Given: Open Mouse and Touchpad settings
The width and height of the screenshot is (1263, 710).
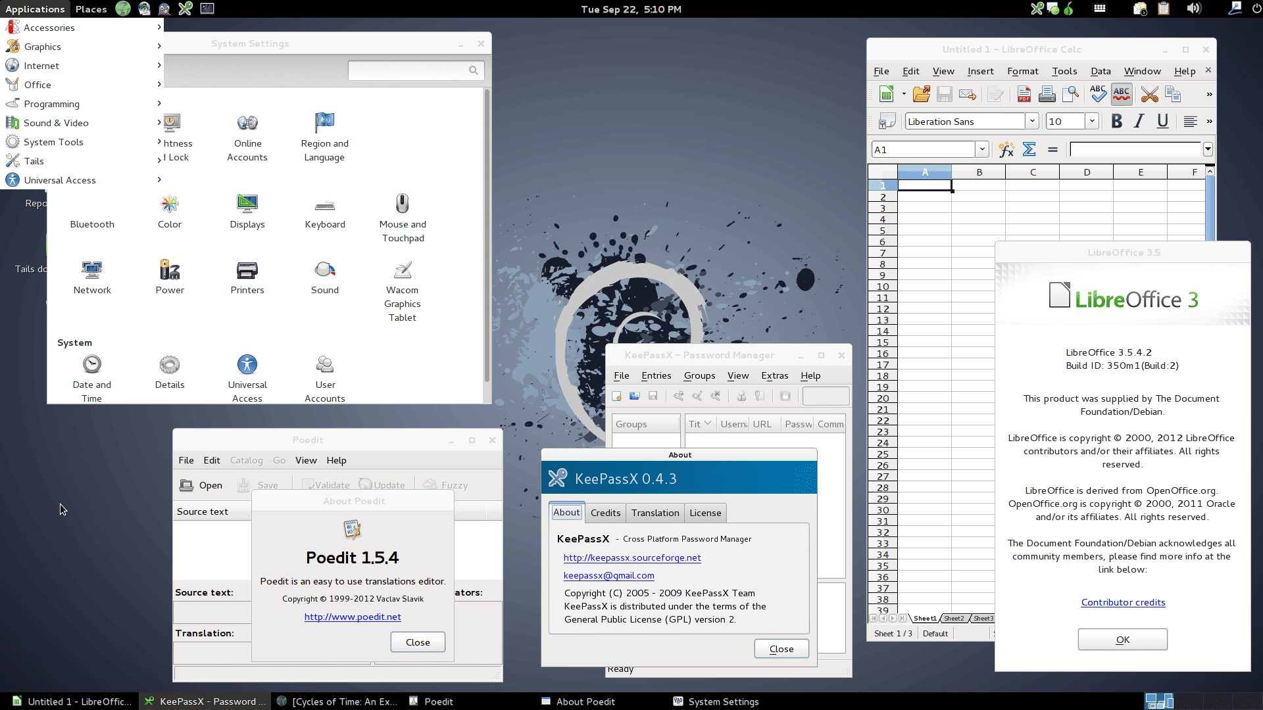Looking at the screenshot, I should pos(403,218).
